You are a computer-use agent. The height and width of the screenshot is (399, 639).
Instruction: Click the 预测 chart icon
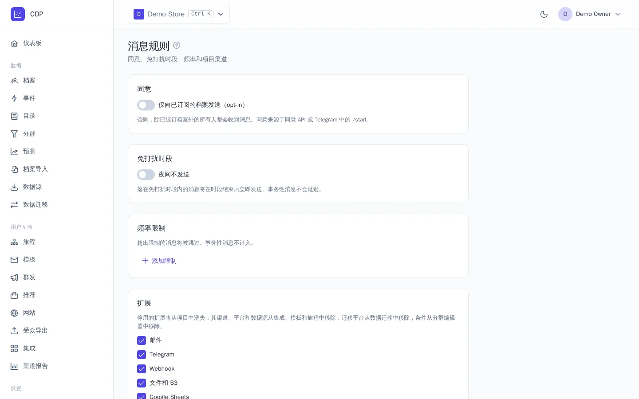point(14,152)
